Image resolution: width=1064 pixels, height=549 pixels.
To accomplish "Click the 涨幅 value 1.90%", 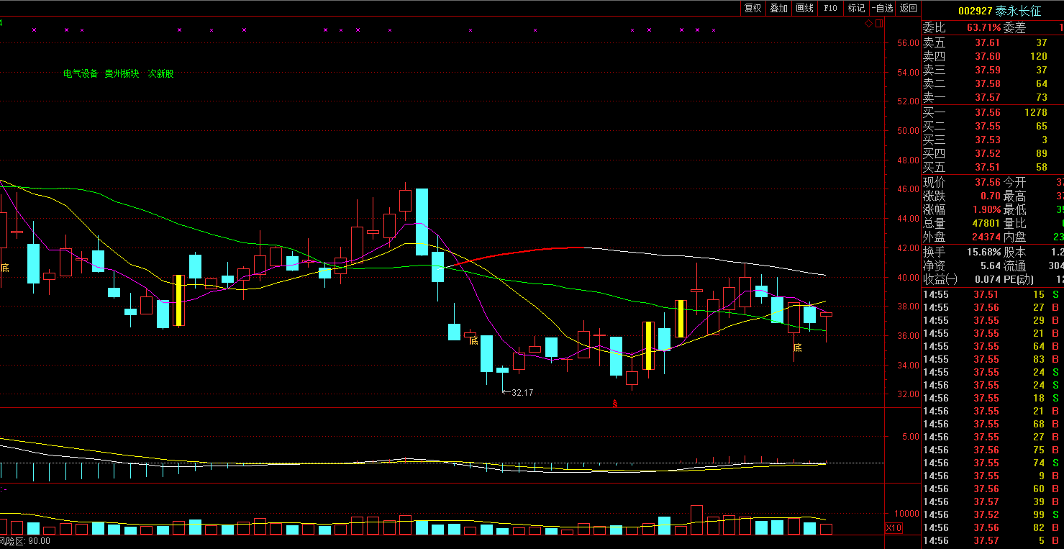I will coord(986,210).
